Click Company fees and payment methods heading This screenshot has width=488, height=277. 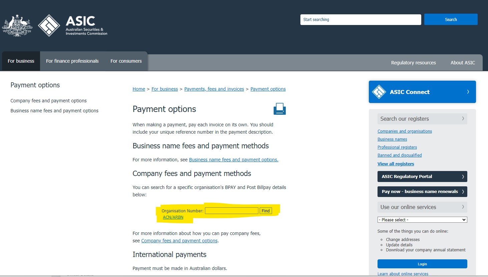click(x=192, y=174)
